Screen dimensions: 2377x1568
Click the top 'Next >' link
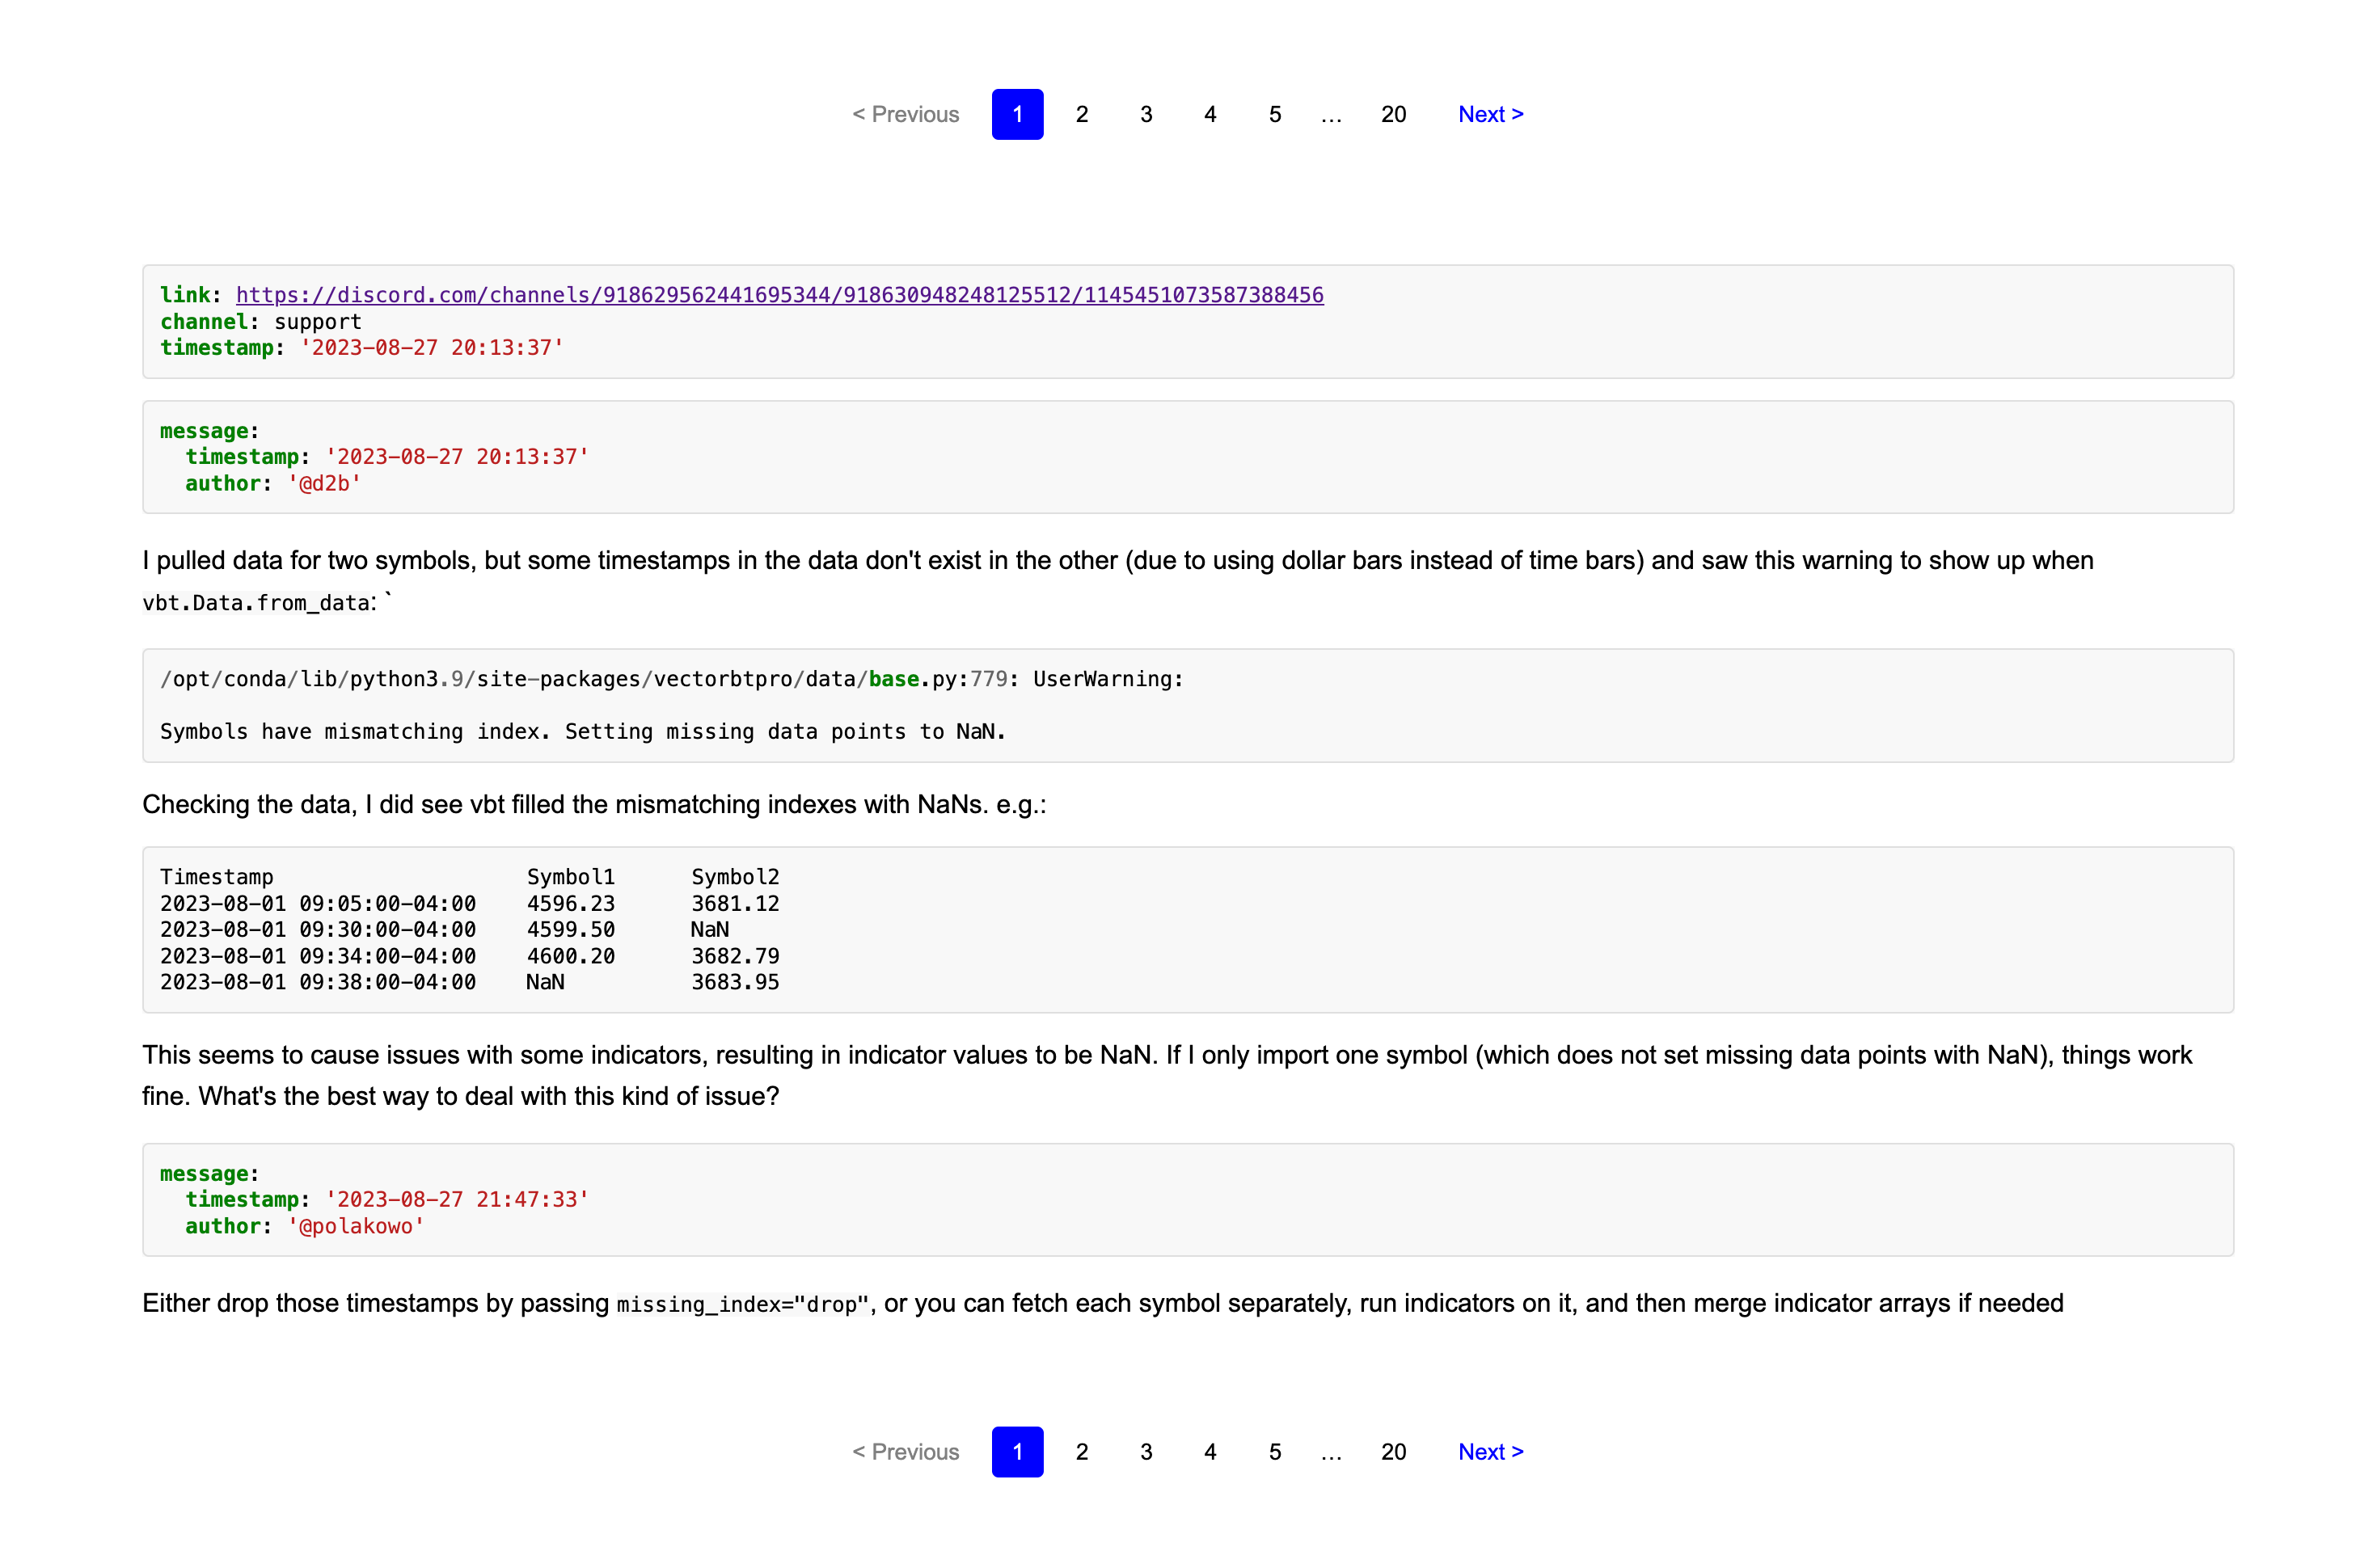(1490, 114)
